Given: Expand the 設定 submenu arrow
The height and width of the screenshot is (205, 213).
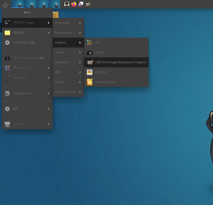Looking at the screenshot, I should click(x=48, y=109).
